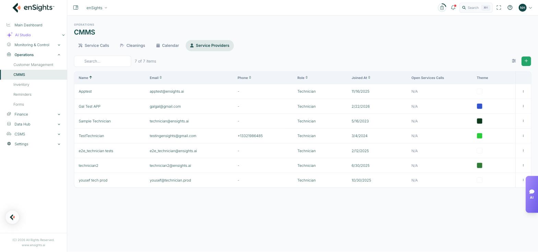The width and height of the screenshot is (538, 252).
Task: Sort table by Name column
Action: (x=85, y=78)
